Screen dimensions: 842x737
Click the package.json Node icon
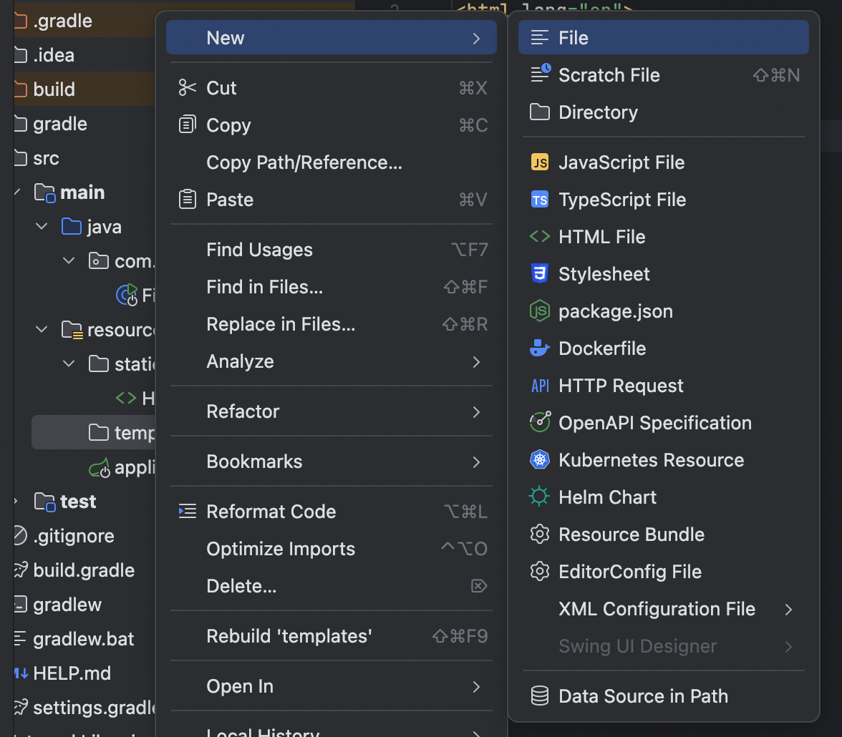coord(540,311)
